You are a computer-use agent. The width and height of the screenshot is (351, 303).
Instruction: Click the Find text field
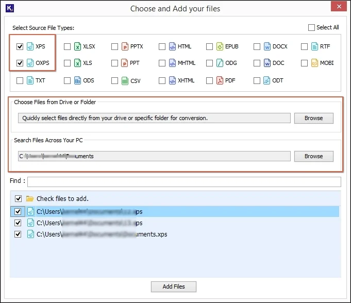click(x=184, y=182)
